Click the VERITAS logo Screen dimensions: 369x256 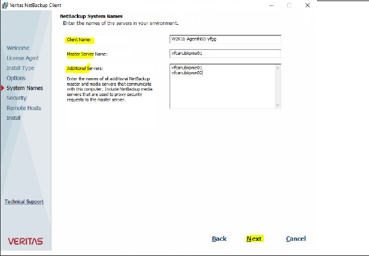click(x=25, y=241)
